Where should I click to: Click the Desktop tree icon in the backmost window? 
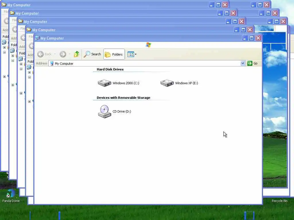(4, 42)
